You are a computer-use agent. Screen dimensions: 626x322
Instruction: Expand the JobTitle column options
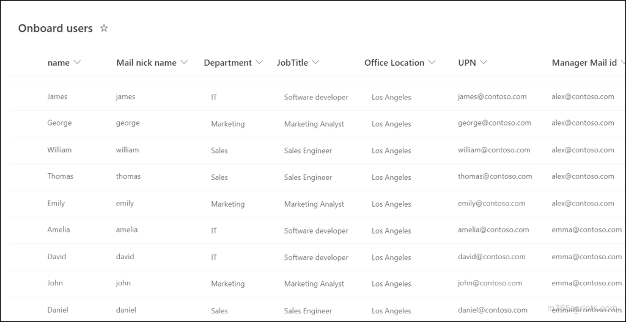pyautogui.click(x=315, y=63)
